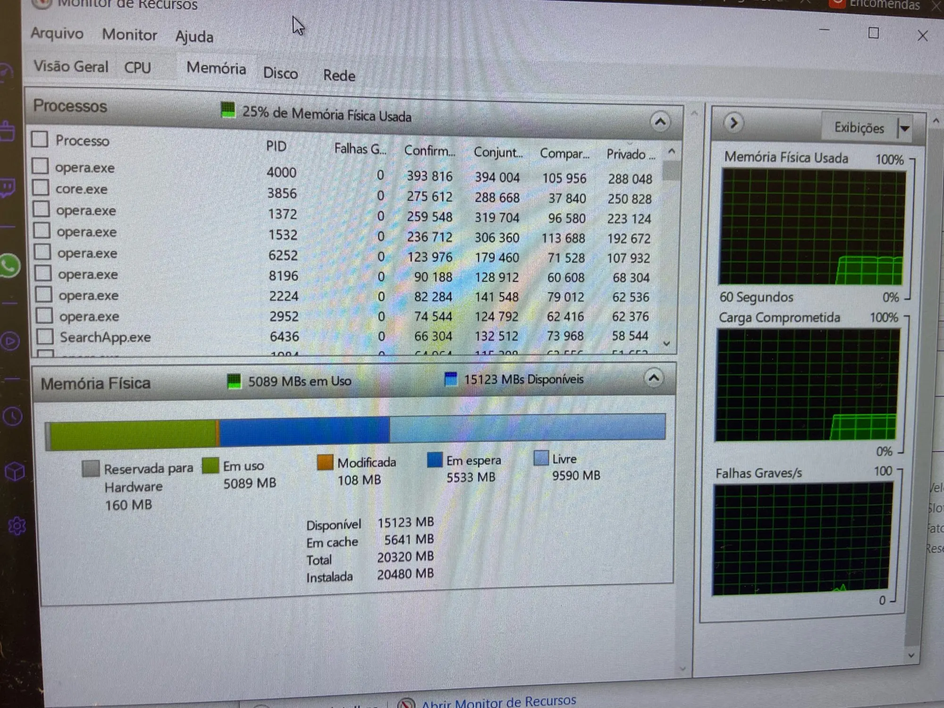Open the Twitch icon in the sidebar

(x=8, y=188)
